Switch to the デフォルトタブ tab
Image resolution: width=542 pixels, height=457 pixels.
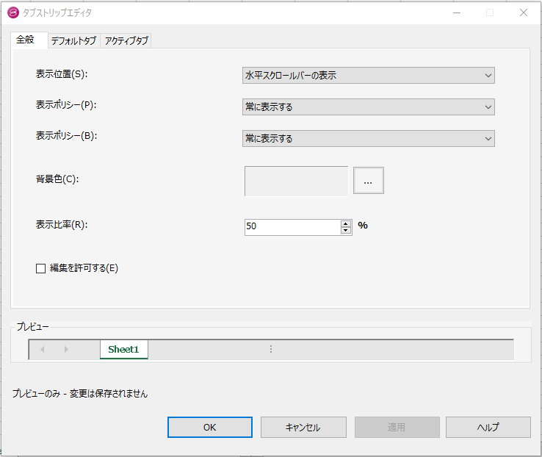point(73,41)
